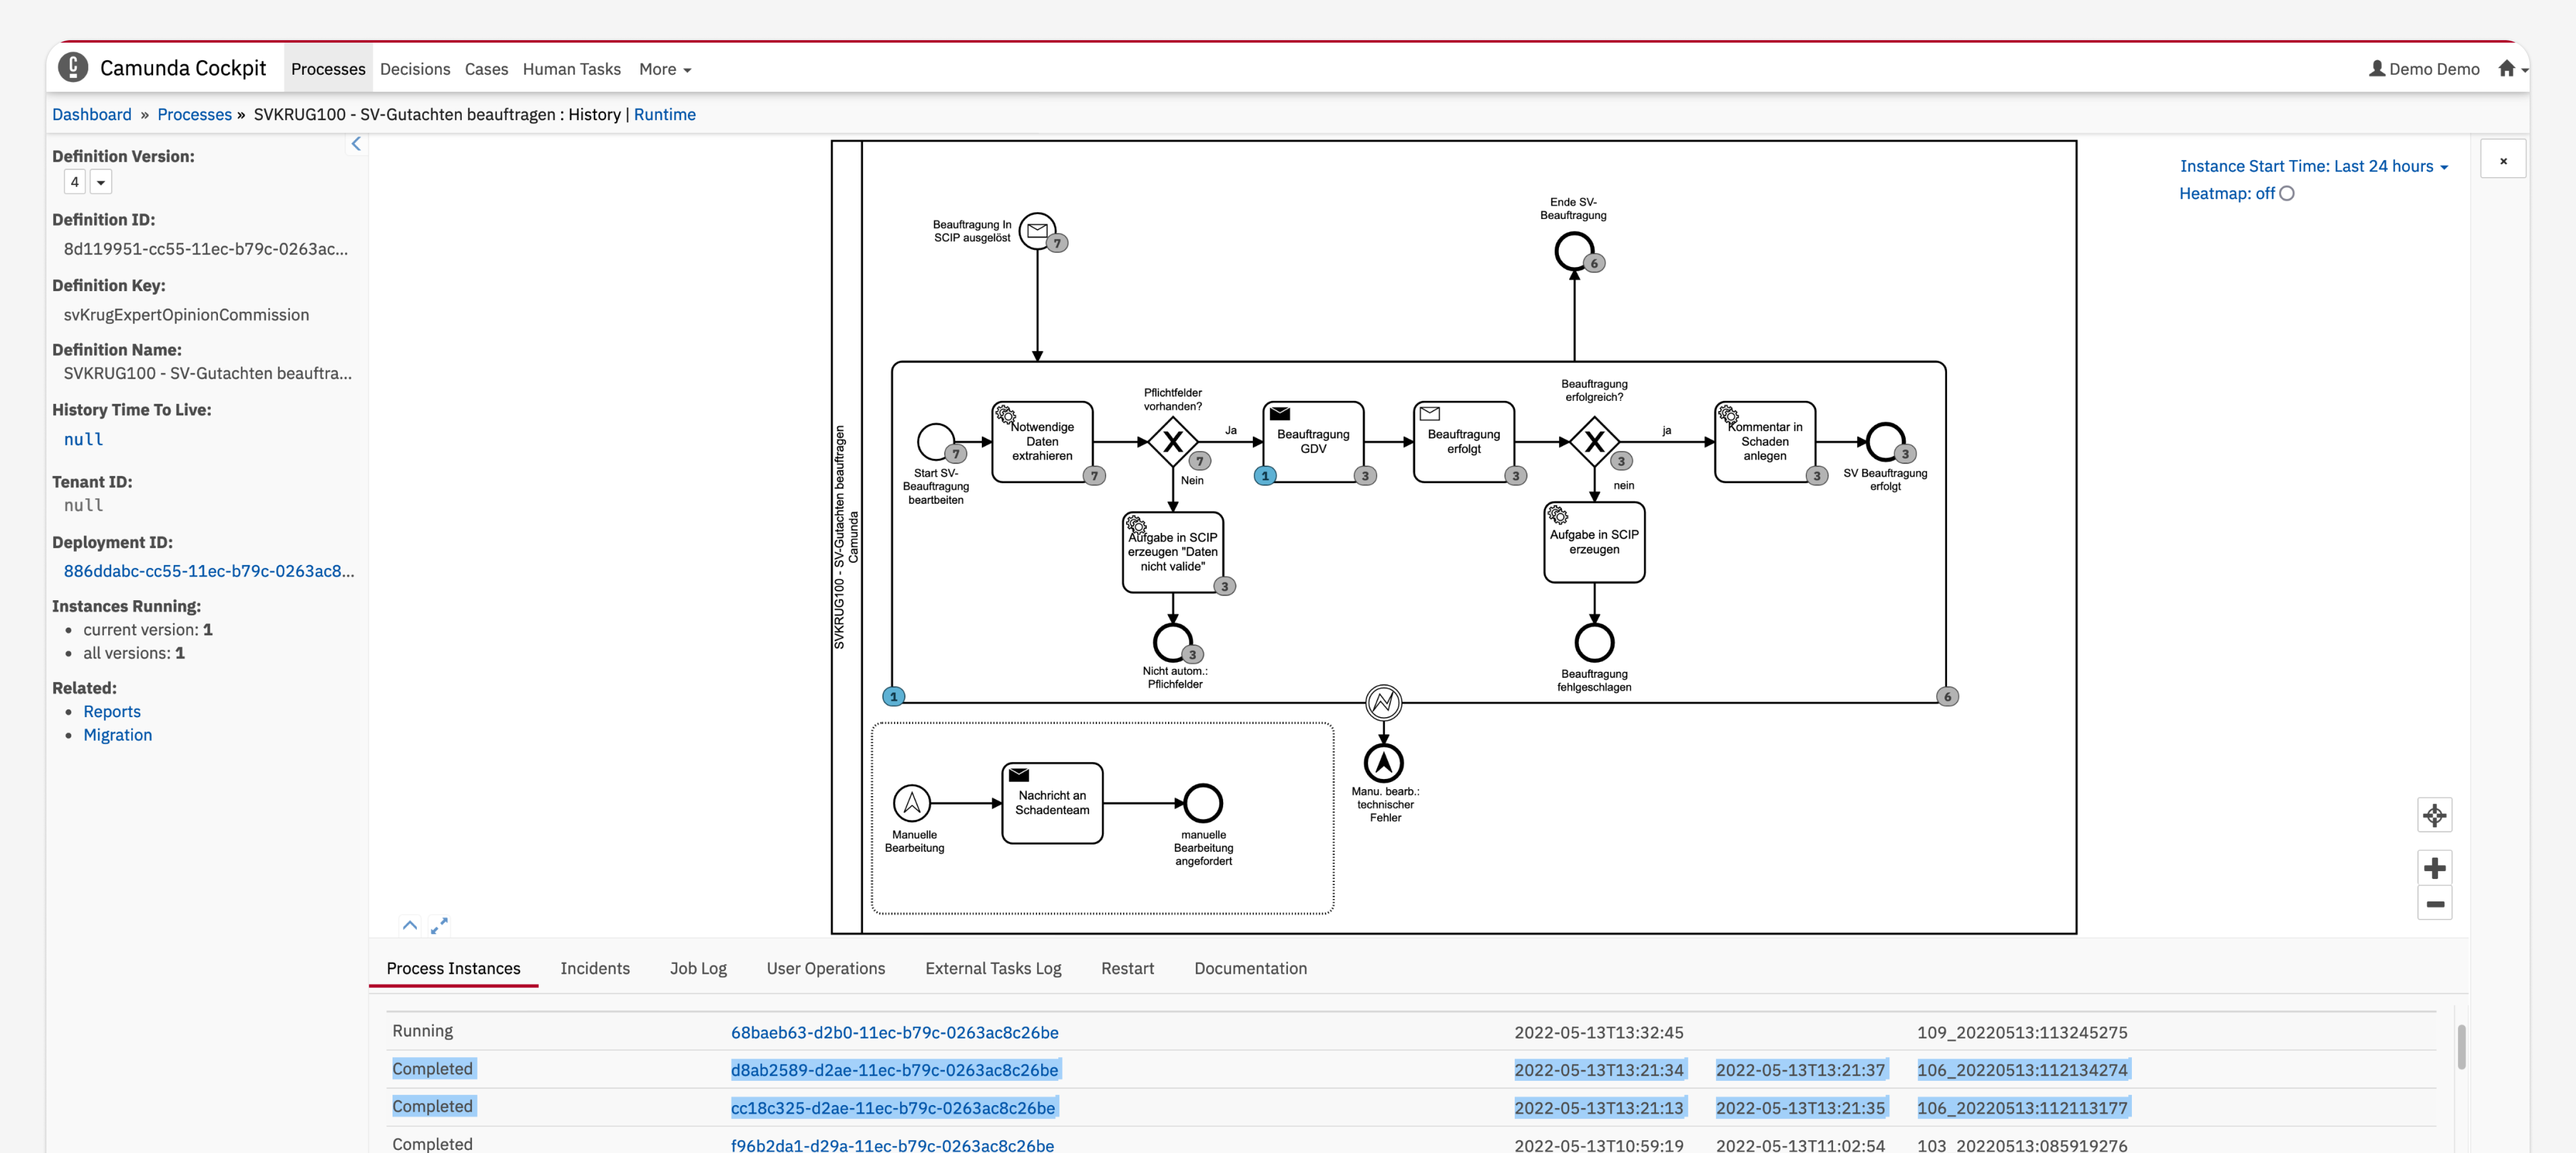Viewport: 2576px width, 1153px height.
Task: Open completed instance f96b2da1 link
Action: (892, 1145)
